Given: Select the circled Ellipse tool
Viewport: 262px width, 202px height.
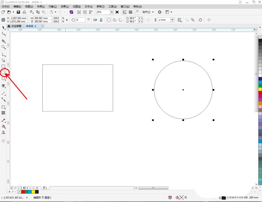Looking at the screenshot, I should (3, 73).
